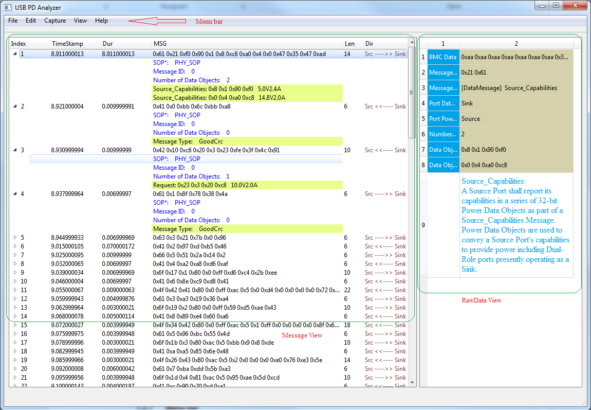
Task: Expand message index 5 in the list
Action: [x=15, y=237]
